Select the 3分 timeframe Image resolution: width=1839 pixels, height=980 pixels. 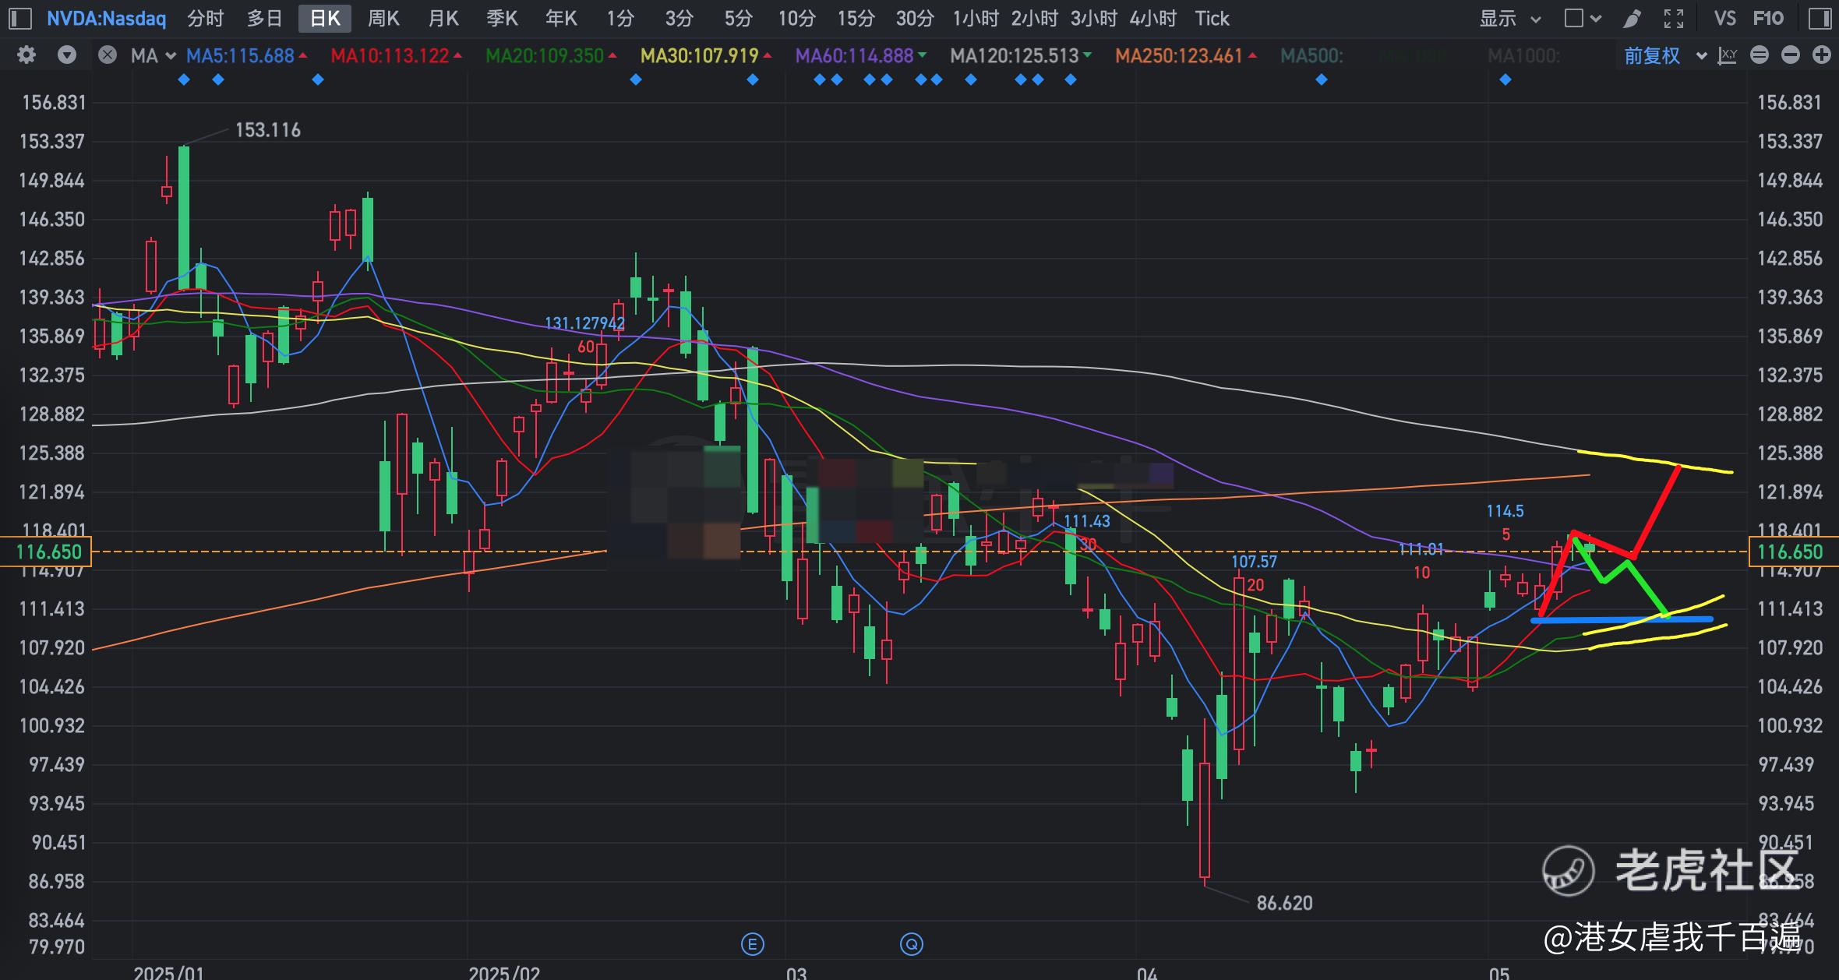coord(679,18)
